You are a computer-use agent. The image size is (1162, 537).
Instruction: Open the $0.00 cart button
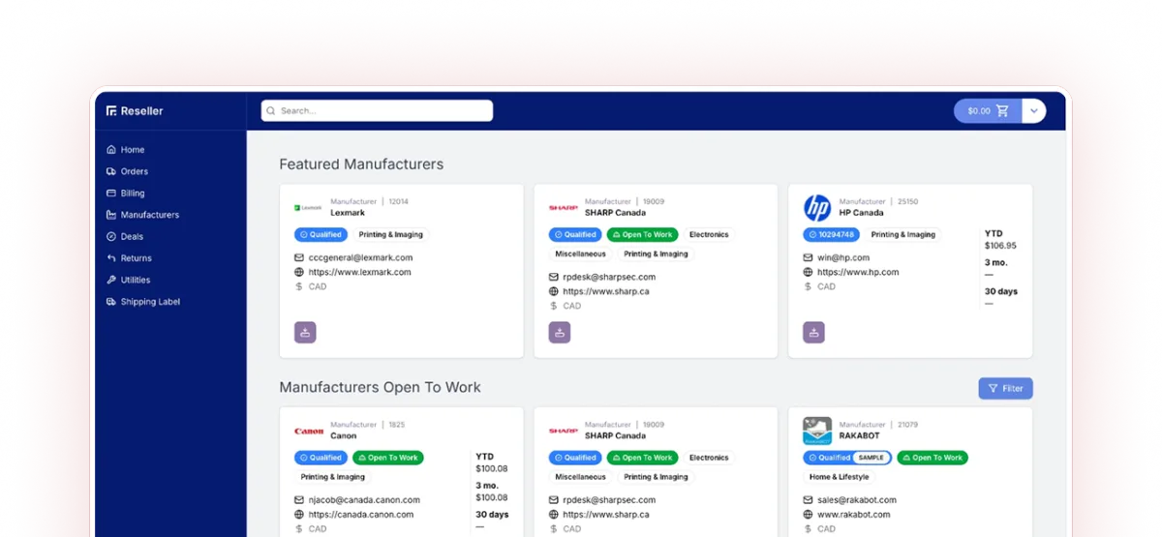[x=988, y=110]
